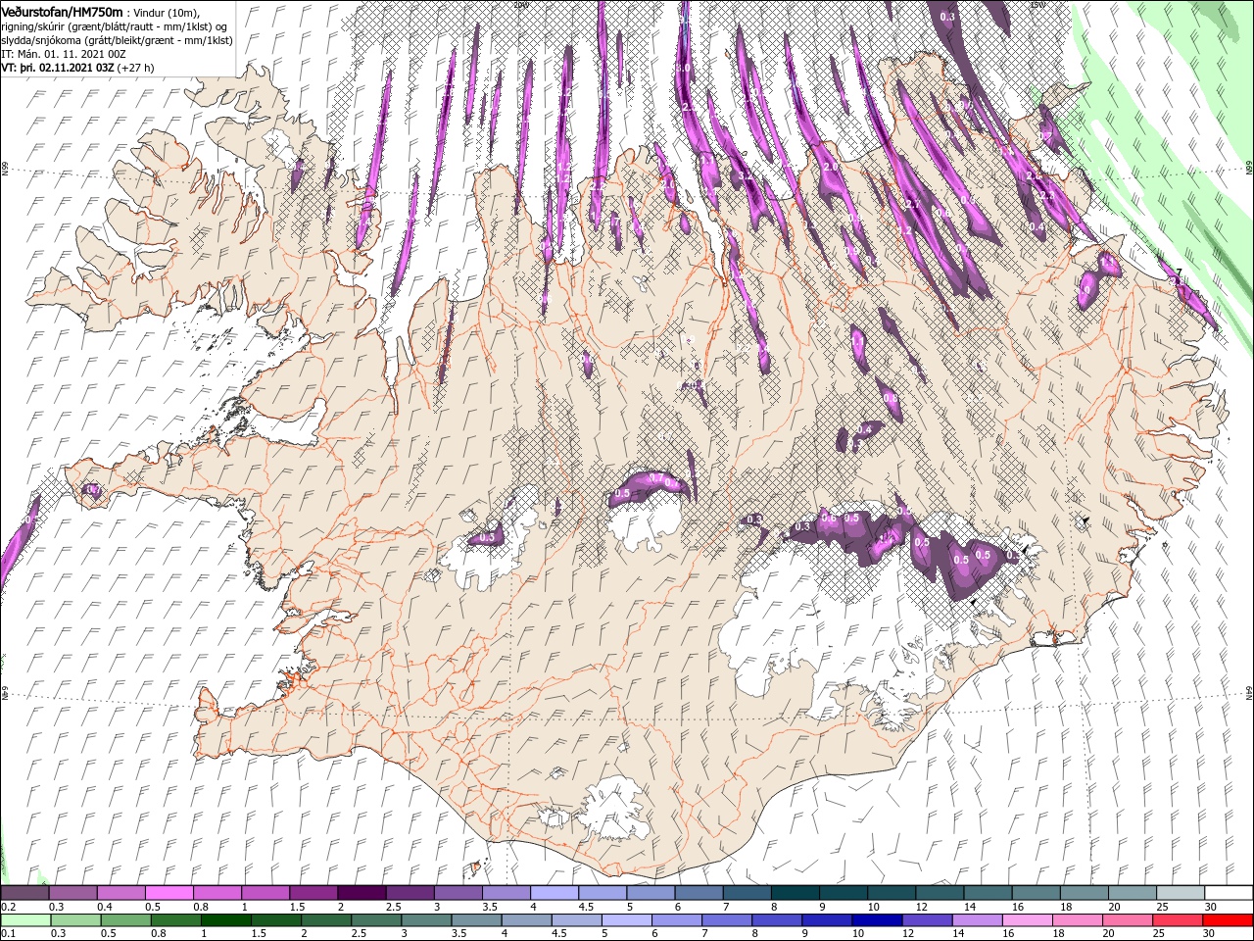
Task: Select the white 30 swatch in upper legend
Action: tap(1228, 893)
